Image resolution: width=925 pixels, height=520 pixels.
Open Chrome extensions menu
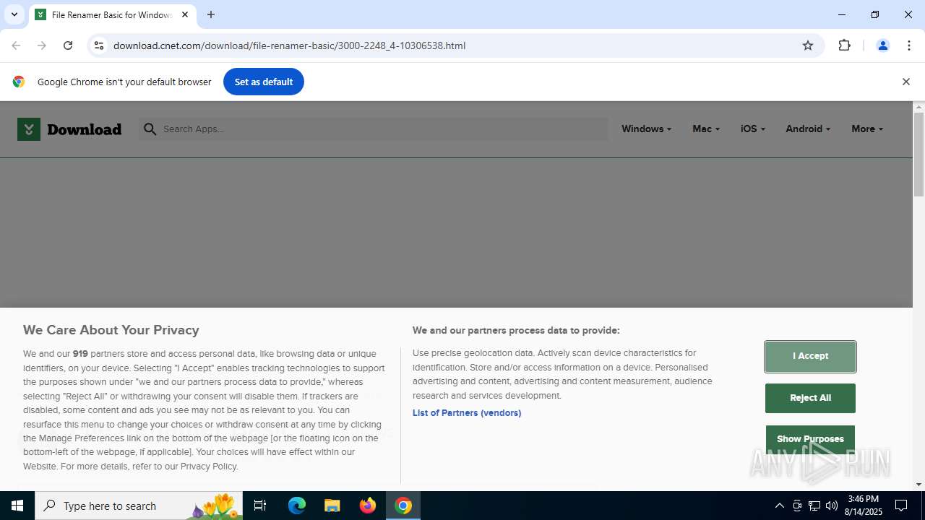844,45
